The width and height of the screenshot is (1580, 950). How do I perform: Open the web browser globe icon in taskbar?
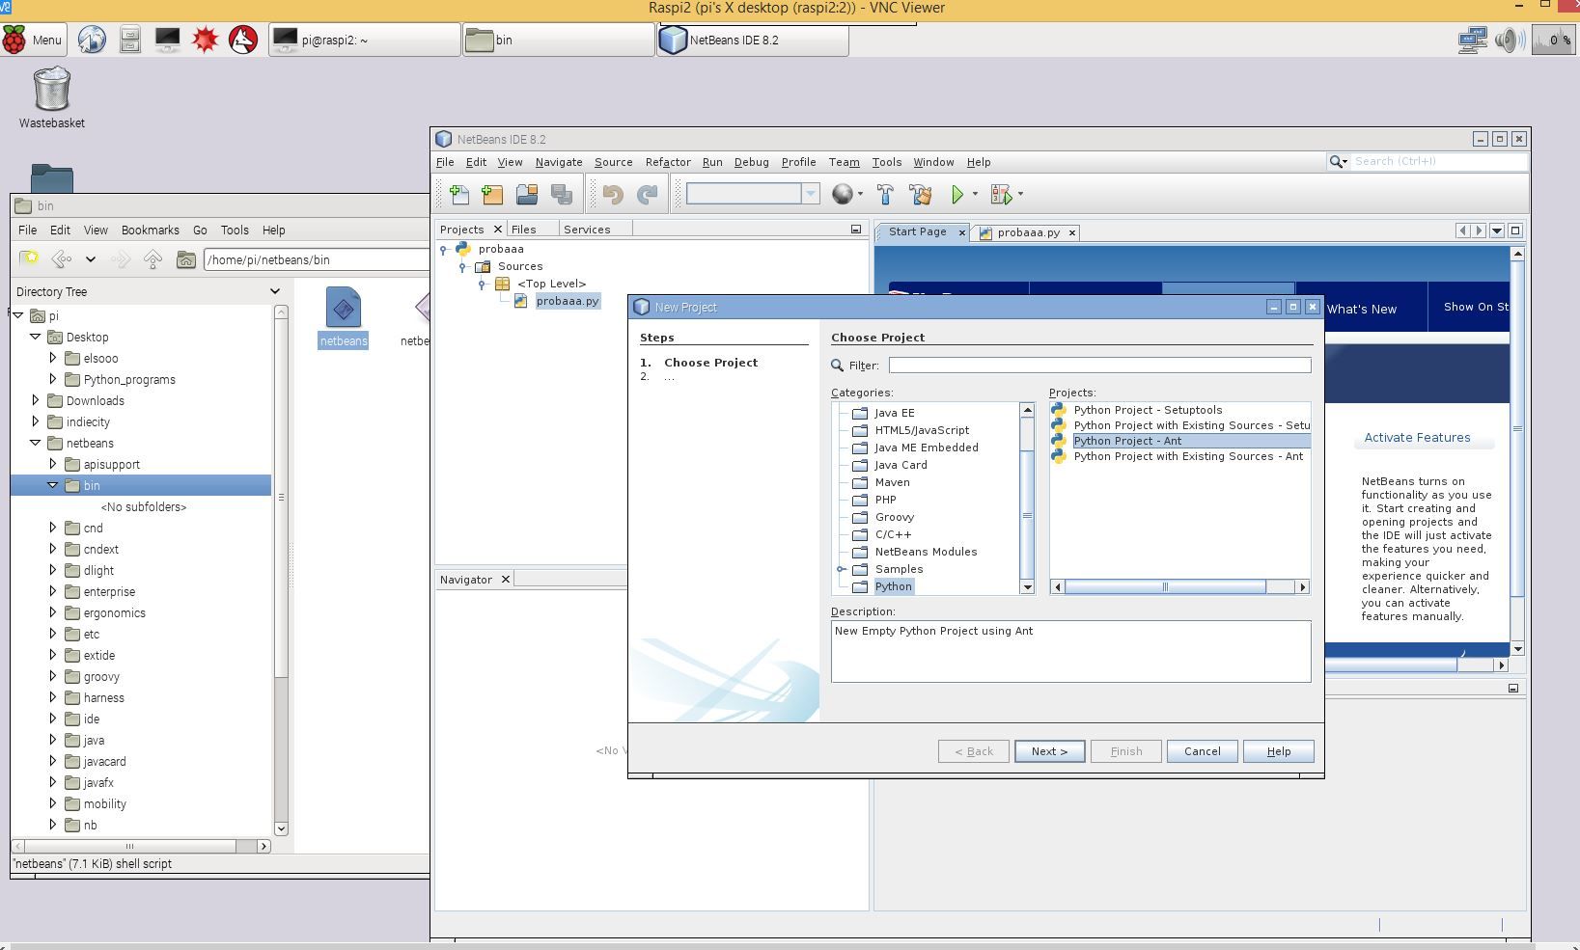click(92, 40)
